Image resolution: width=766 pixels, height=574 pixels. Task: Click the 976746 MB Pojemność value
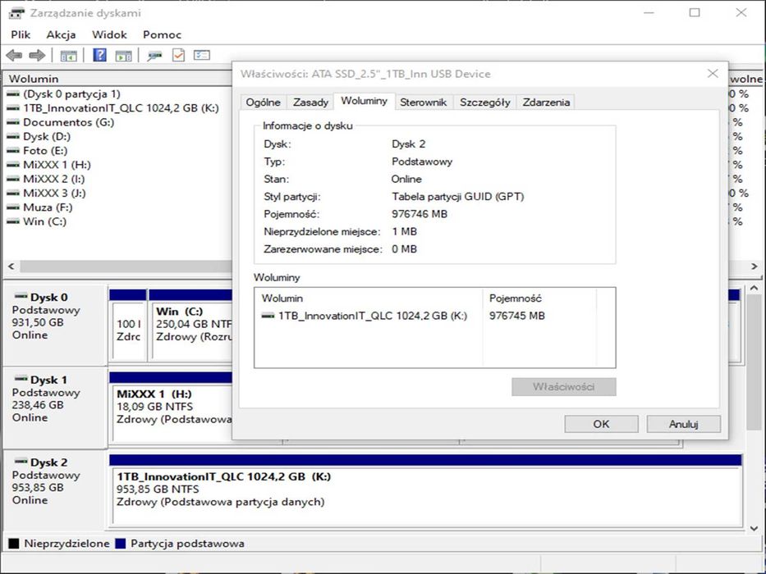(x=420, y=214)
